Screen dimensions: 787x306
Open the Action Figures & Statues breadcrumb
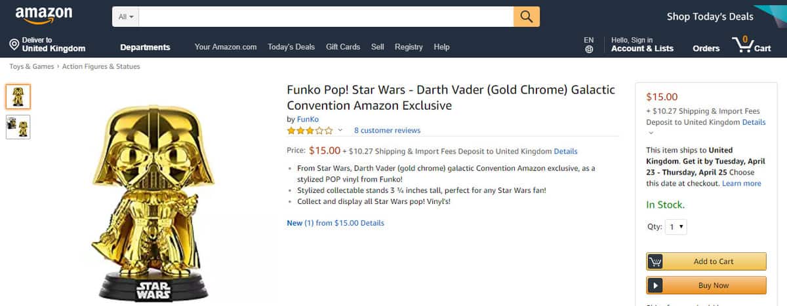click(101, 66)
